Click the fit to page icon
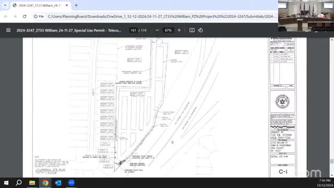This screenshot has width=334, height=188. [x=192, y=30]
